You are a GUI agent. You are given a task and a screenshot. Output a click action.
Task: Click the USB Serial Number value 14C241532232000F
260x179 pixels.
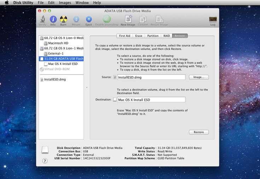coord(97,158)
